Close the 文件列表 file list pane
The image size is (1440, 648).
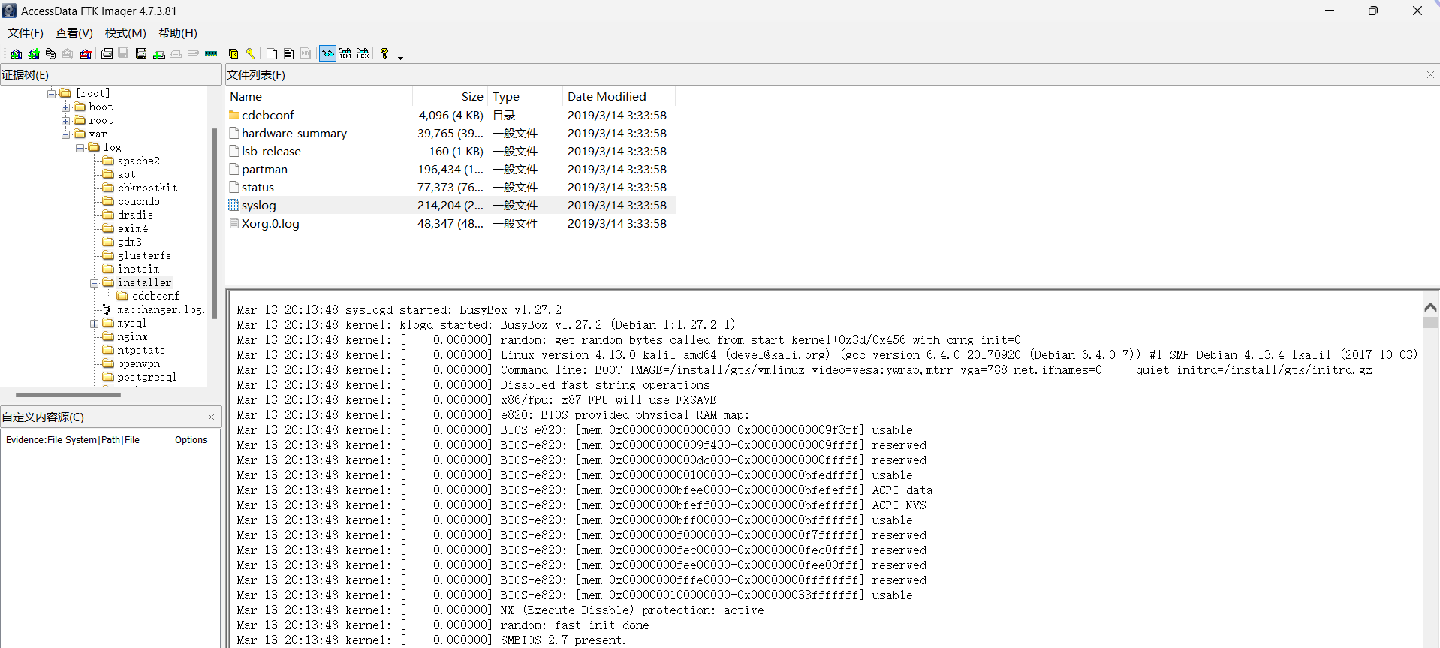(x=1430, y=74)
